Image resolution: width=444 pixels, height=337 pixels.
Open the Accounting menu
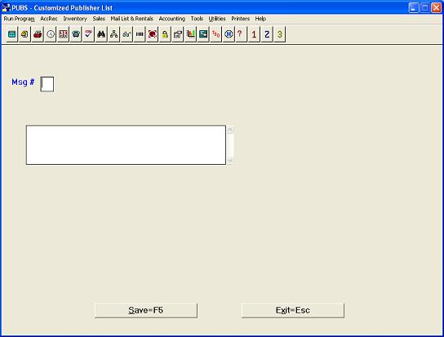point(172,19)
